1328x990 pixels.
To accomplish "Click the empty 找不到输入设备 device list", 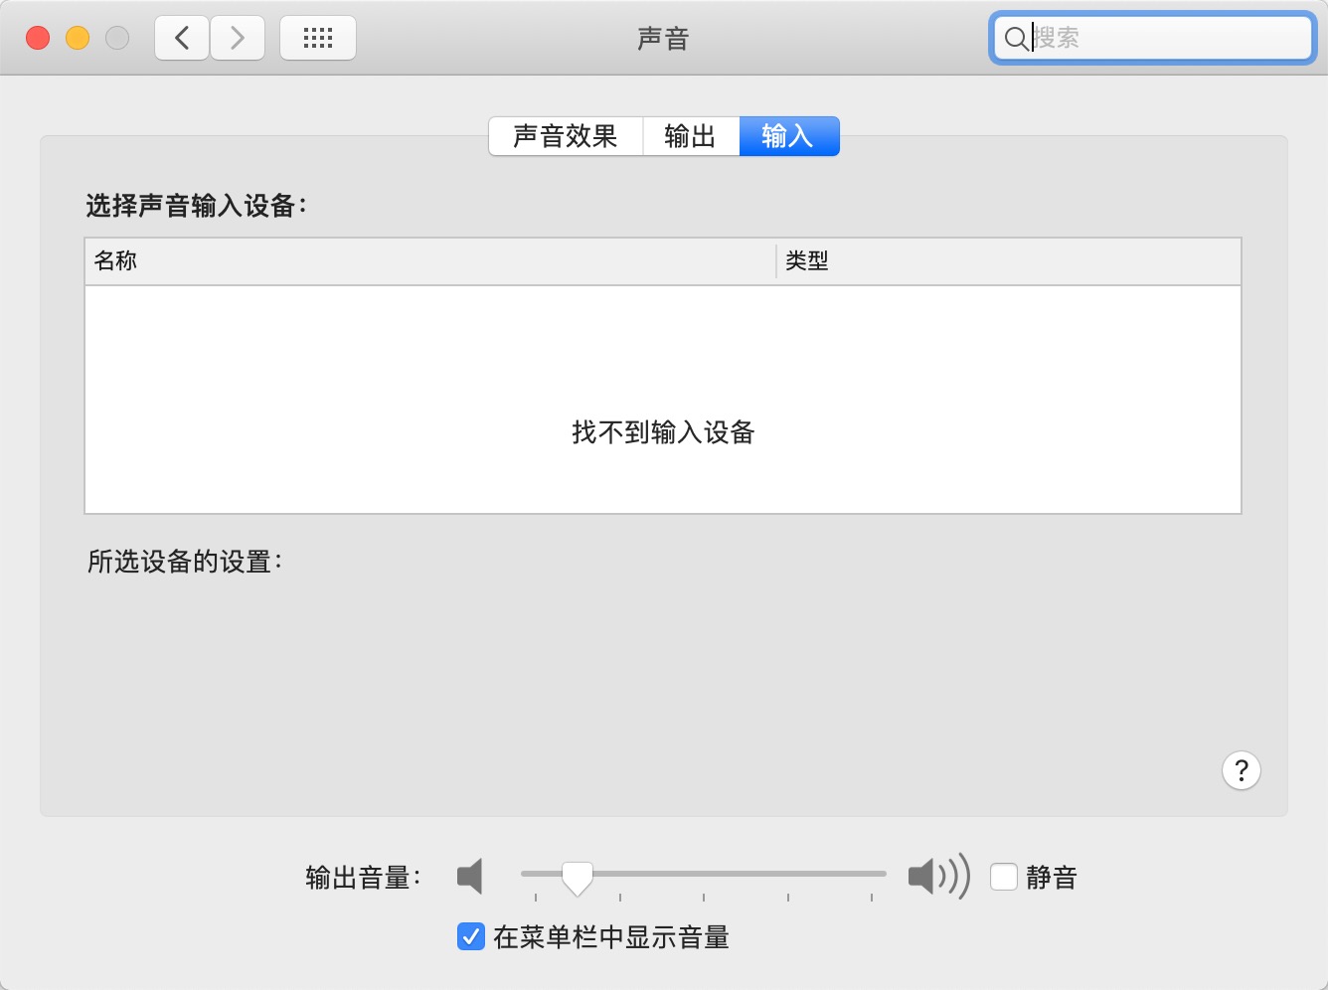I will pos(663,400).
